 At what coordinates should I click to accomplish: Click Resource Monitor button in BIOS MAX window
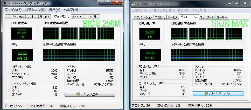218,94
